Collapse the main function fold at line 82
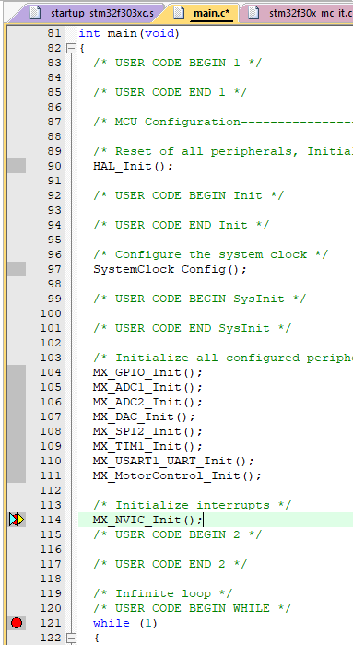 pos(72,49)
